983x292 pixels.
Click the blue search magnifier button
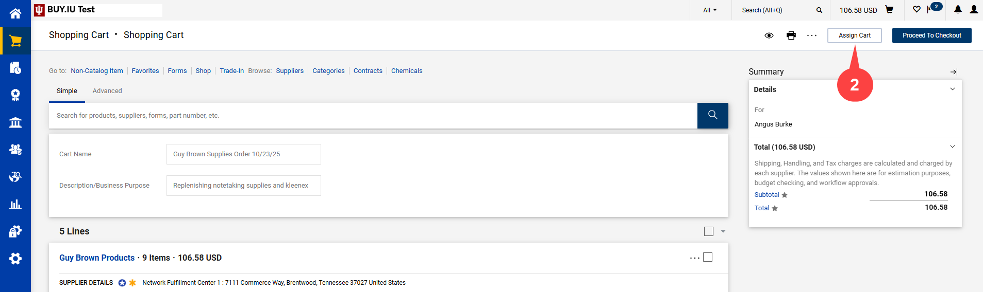pyautogui.click(x=712, y=115)
